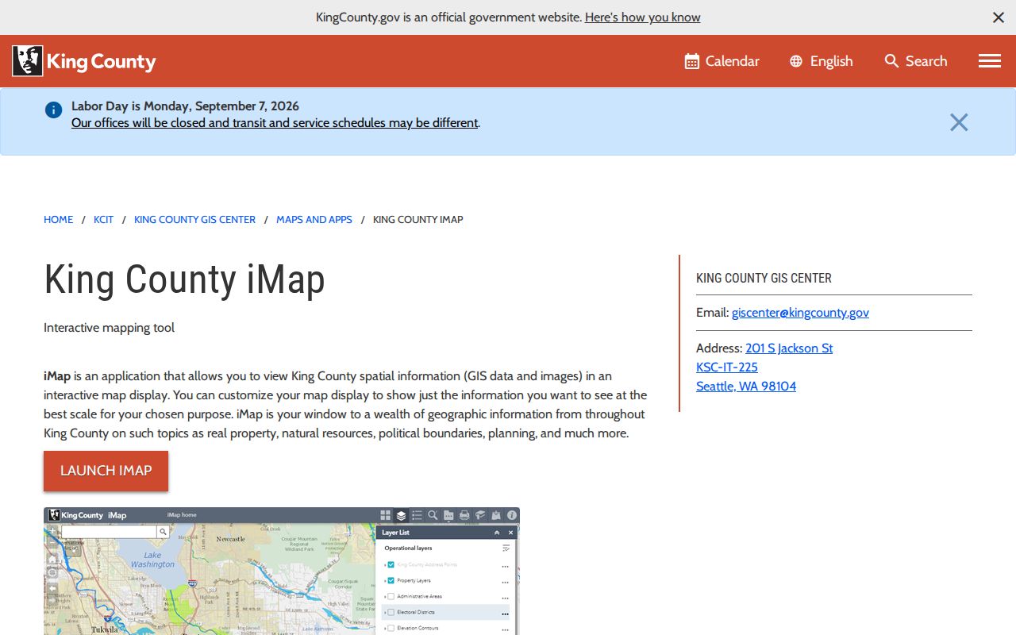Go to HOME breadcrumb
Screen dimensions: 1016x635
tap(58, 220)
